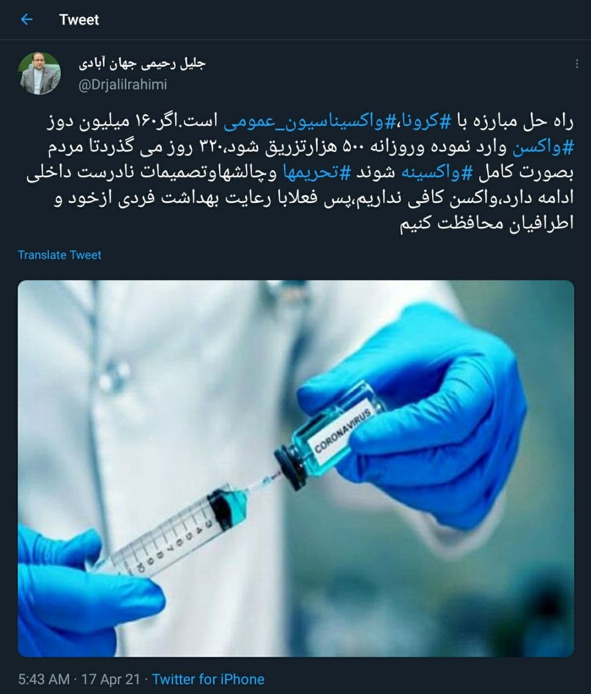Open the author's profile picture

pyautogui.click(x=40, y=73)
